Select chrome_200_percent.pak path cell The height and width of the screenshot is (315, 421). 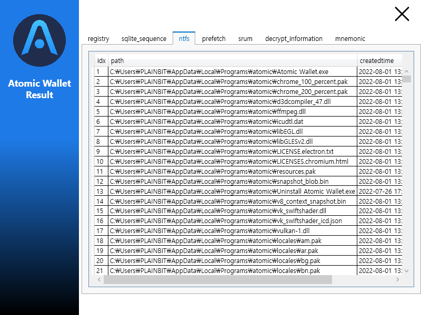pos(233,91)
